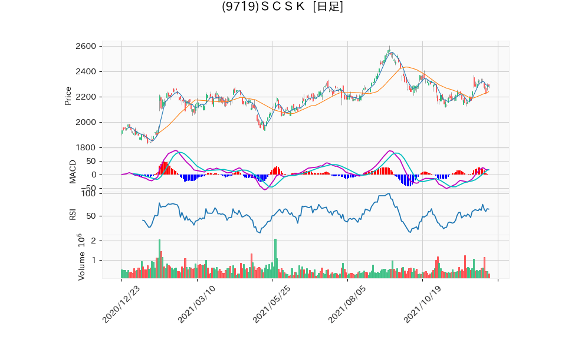Select the 2021/10/19 date label
The width and height of the screenshot is (565, 339).
pos(422,304)
